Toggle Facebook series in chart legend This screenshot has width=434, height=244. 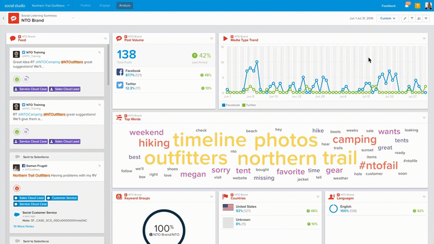point(231,105)
